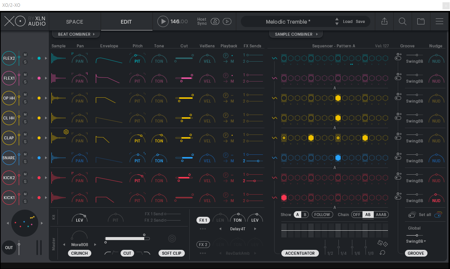
Task: Select previous FX1 effect before Delay4T
Action: [220, 229]
